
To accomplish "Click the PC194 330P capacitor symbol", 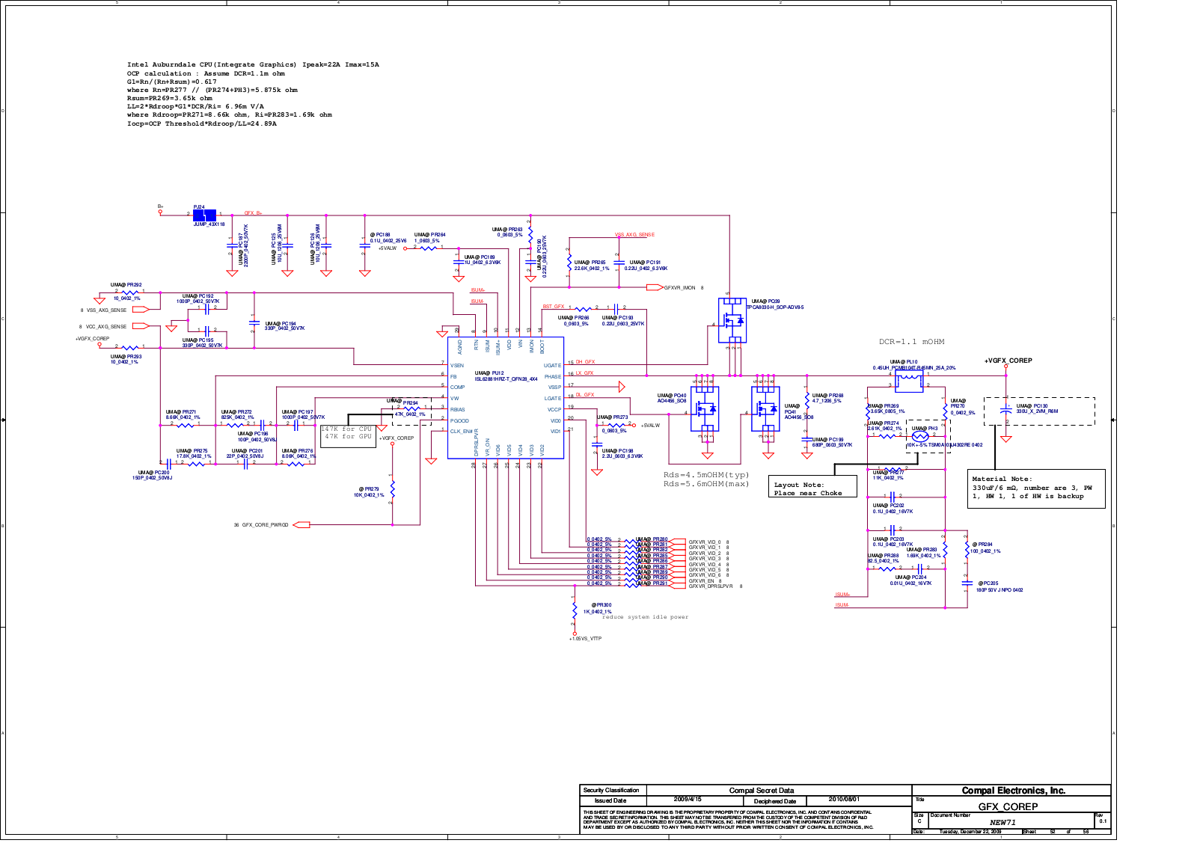I will 254,325.
